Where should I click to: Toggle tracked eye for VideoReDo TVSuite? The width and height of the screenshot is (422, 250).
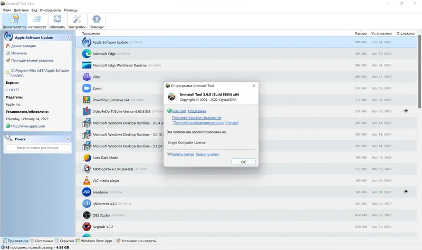pyautogui.click(x=405, y=111)
